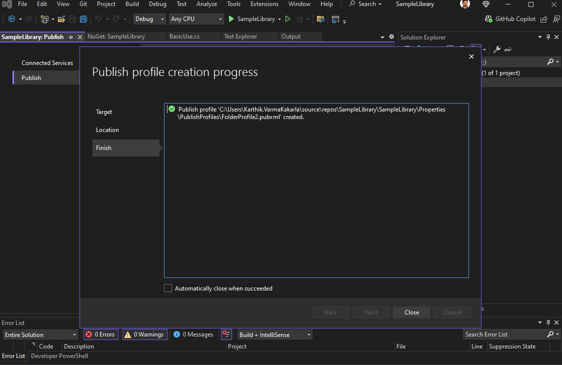Open the Any CPU platform dropdown

tap(196, 19)
